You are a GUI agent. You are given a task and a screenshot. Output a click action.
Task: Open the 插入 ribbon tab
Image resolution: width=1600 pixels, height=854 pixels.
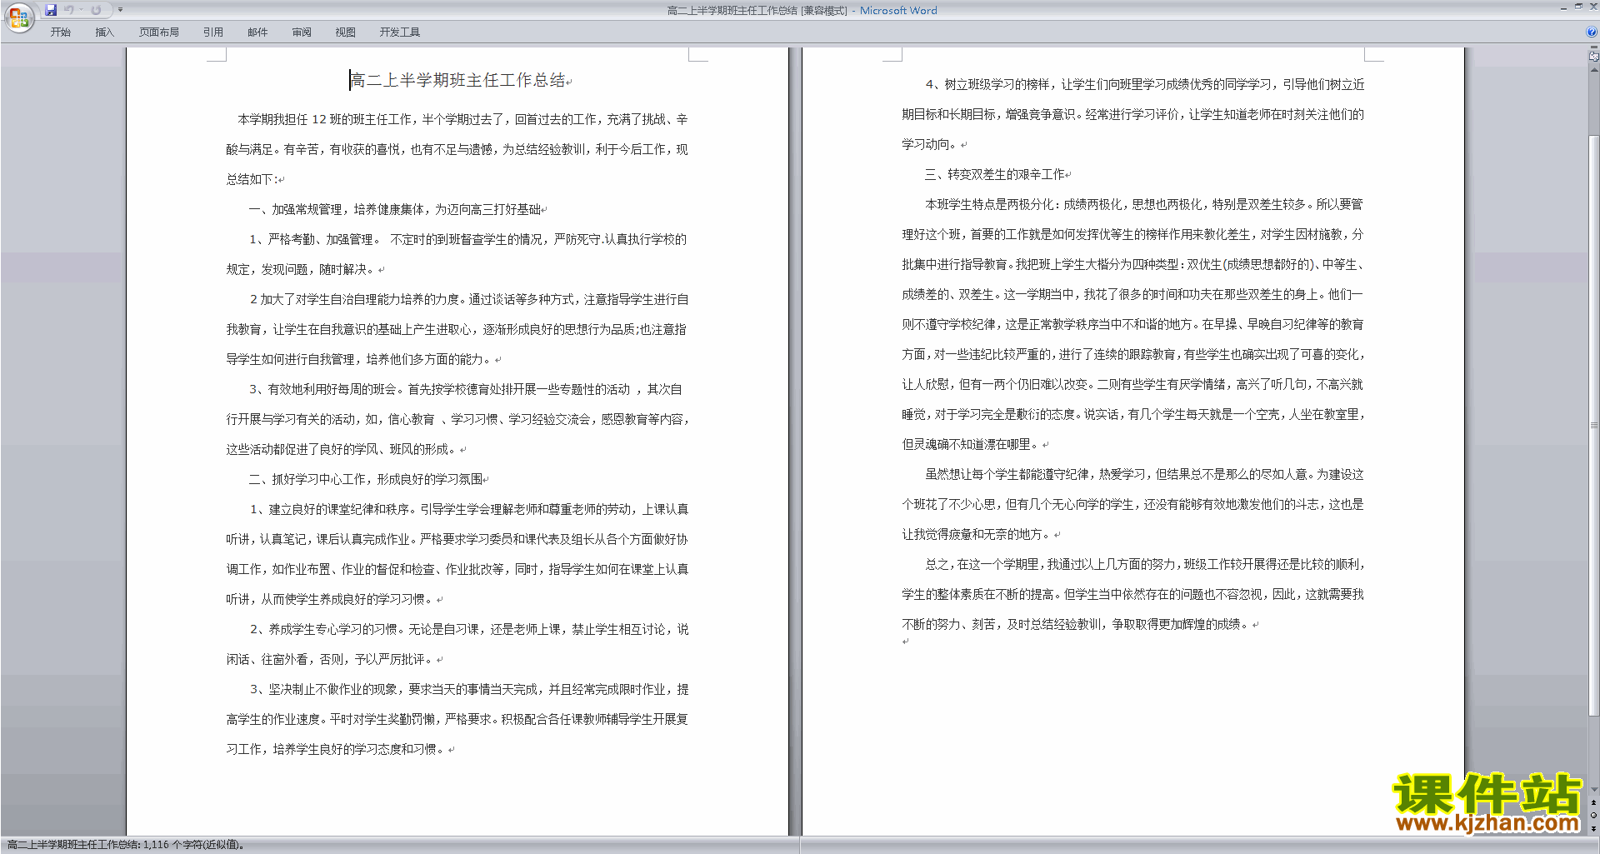pyautogui.click(x=104, y=32)
